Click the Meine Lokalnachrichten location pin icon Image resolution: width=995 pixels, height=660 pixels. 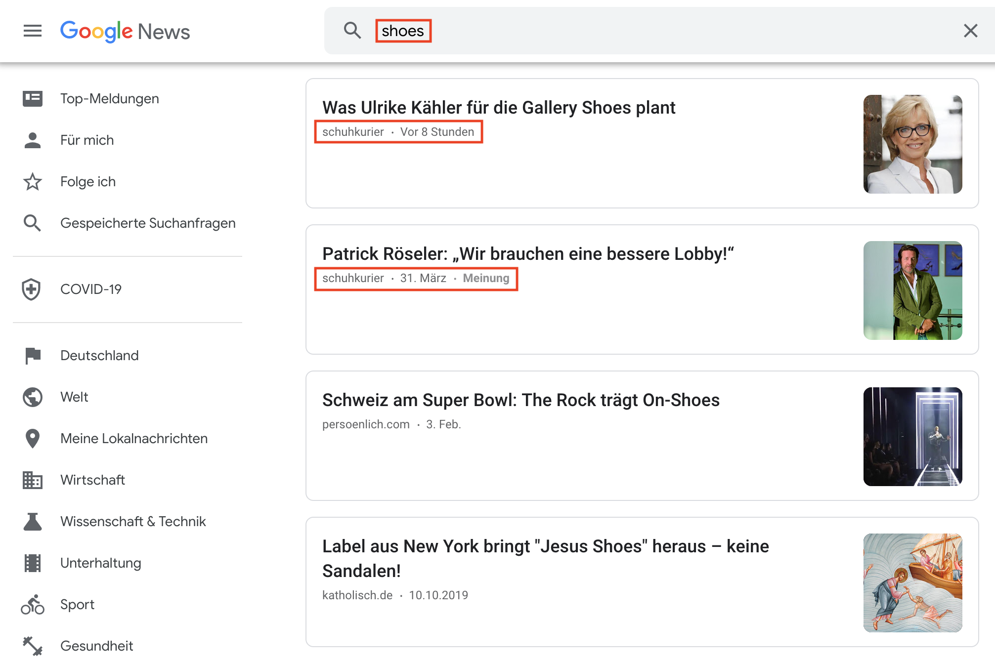(x=33, y=439)
